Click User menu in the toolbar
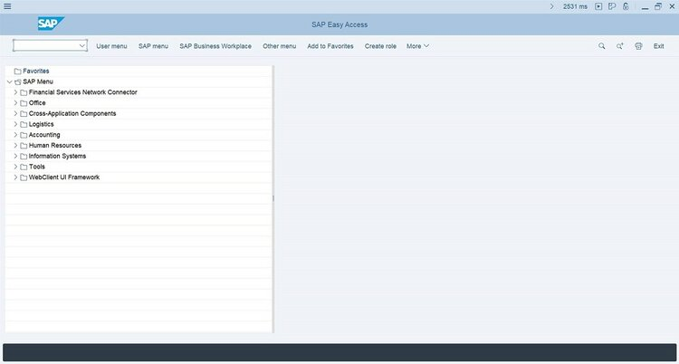The image size is (679, 364). (111, 46)
